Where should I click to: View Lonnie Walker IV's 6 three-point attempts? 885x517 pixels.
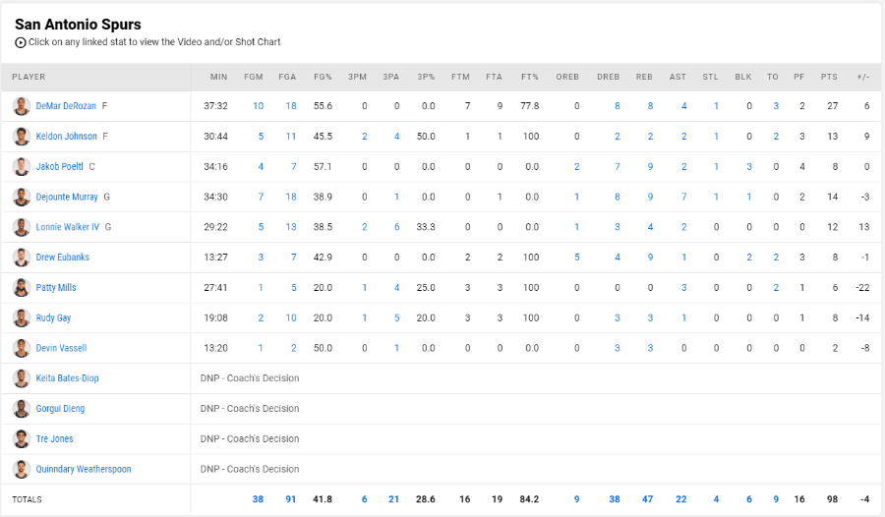click(x=397, y=227)
